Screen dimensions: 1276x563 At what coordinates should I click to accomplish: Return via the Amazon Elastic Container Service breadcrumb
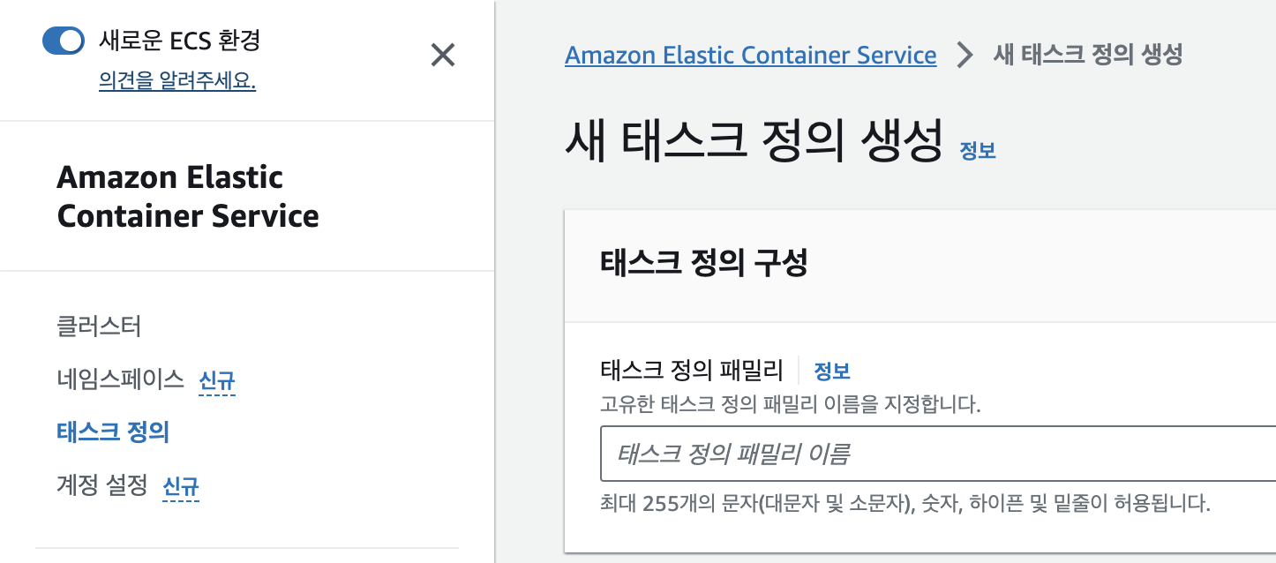point(749,55)
